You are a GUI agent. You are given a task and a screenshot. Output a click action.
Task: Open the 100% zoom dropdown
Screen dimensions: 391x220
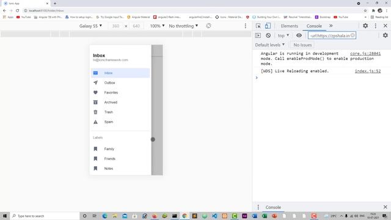tap(158, 26)
